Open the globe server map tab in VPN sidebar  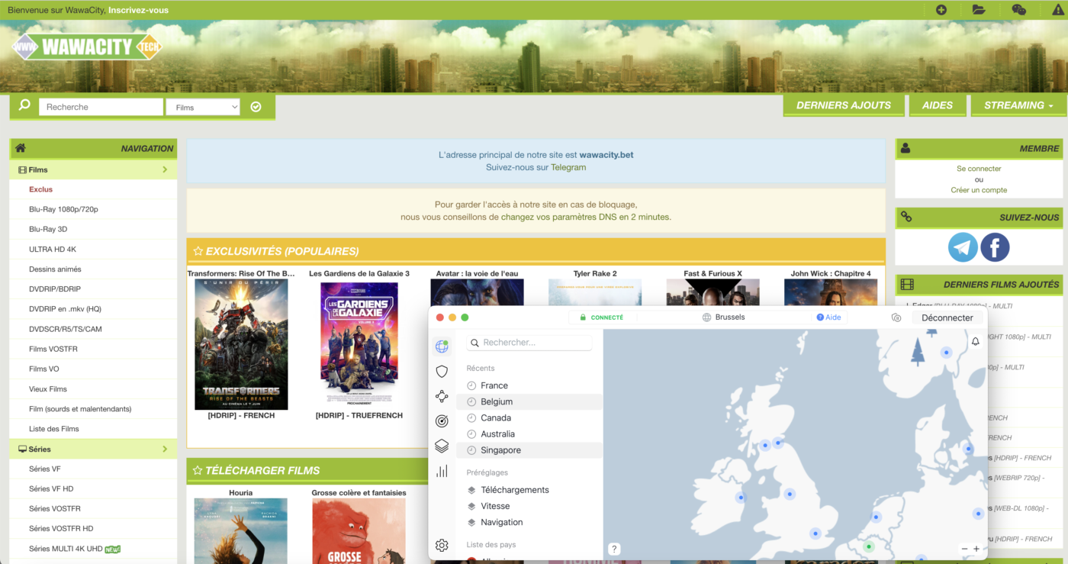442,346
